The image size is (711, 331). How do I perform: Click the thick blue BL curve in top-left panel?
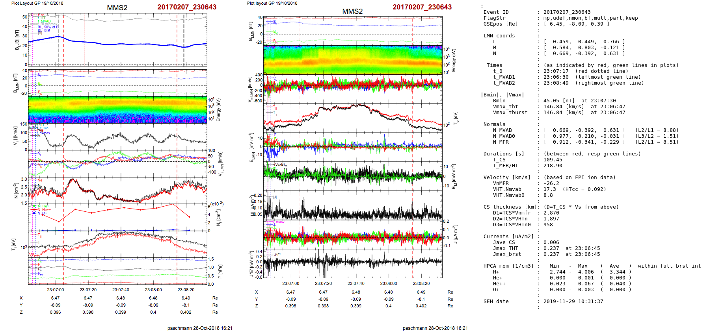coord(118,43)
